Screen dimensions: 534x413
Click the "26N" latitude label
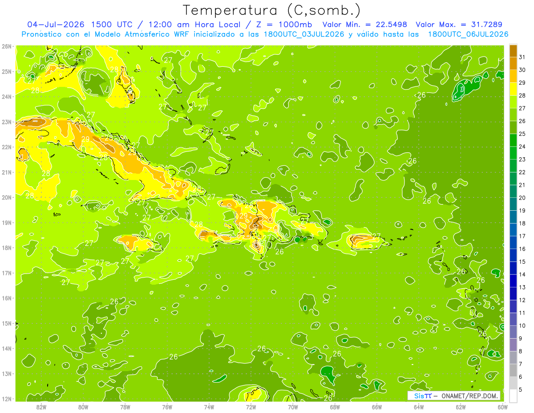[6, 46]
